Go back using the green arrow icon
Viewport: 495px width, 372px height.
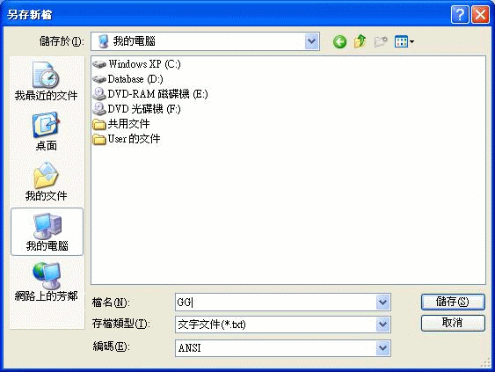[339, 41]
